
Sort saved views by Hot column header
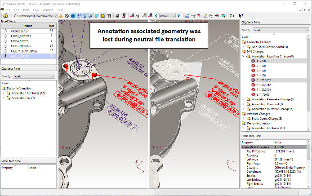(x=52, y=26)
